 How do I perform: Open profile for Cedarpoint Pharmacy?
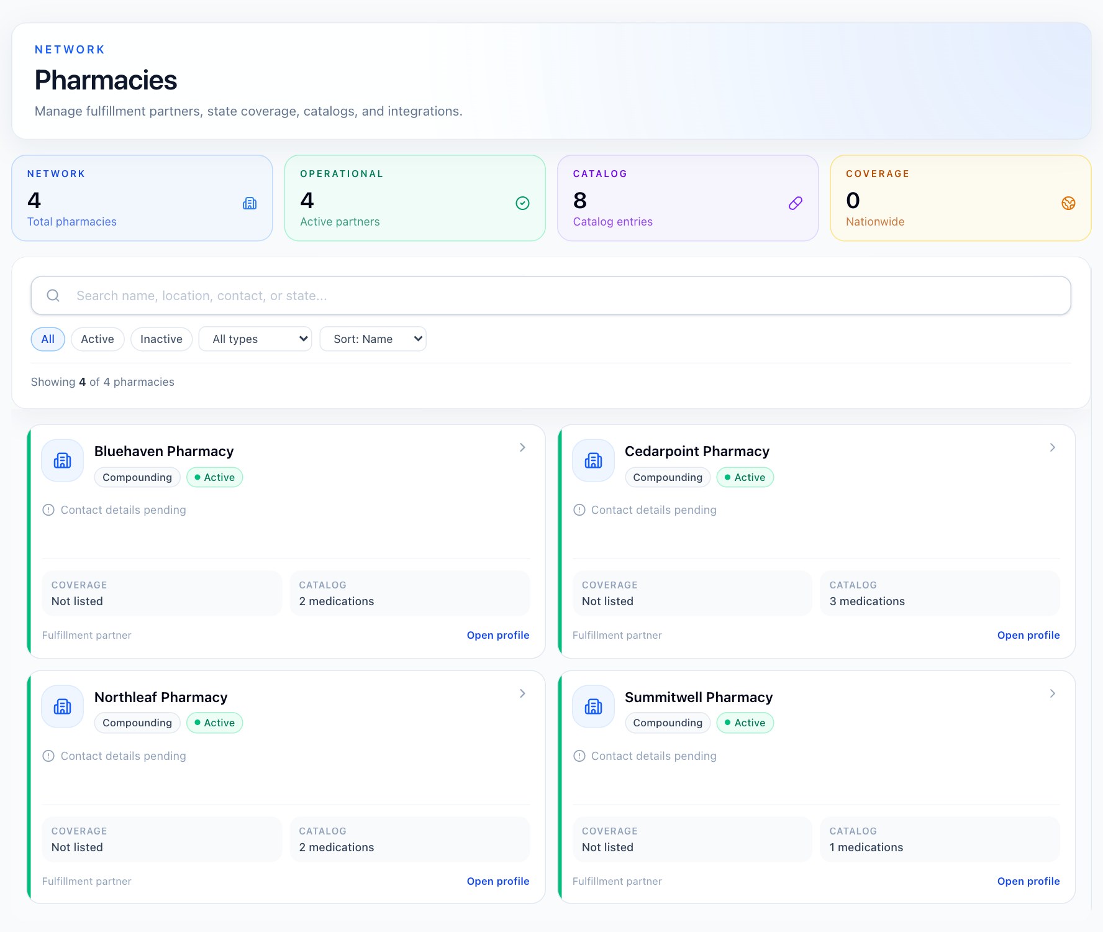(x=1028, y=635)
